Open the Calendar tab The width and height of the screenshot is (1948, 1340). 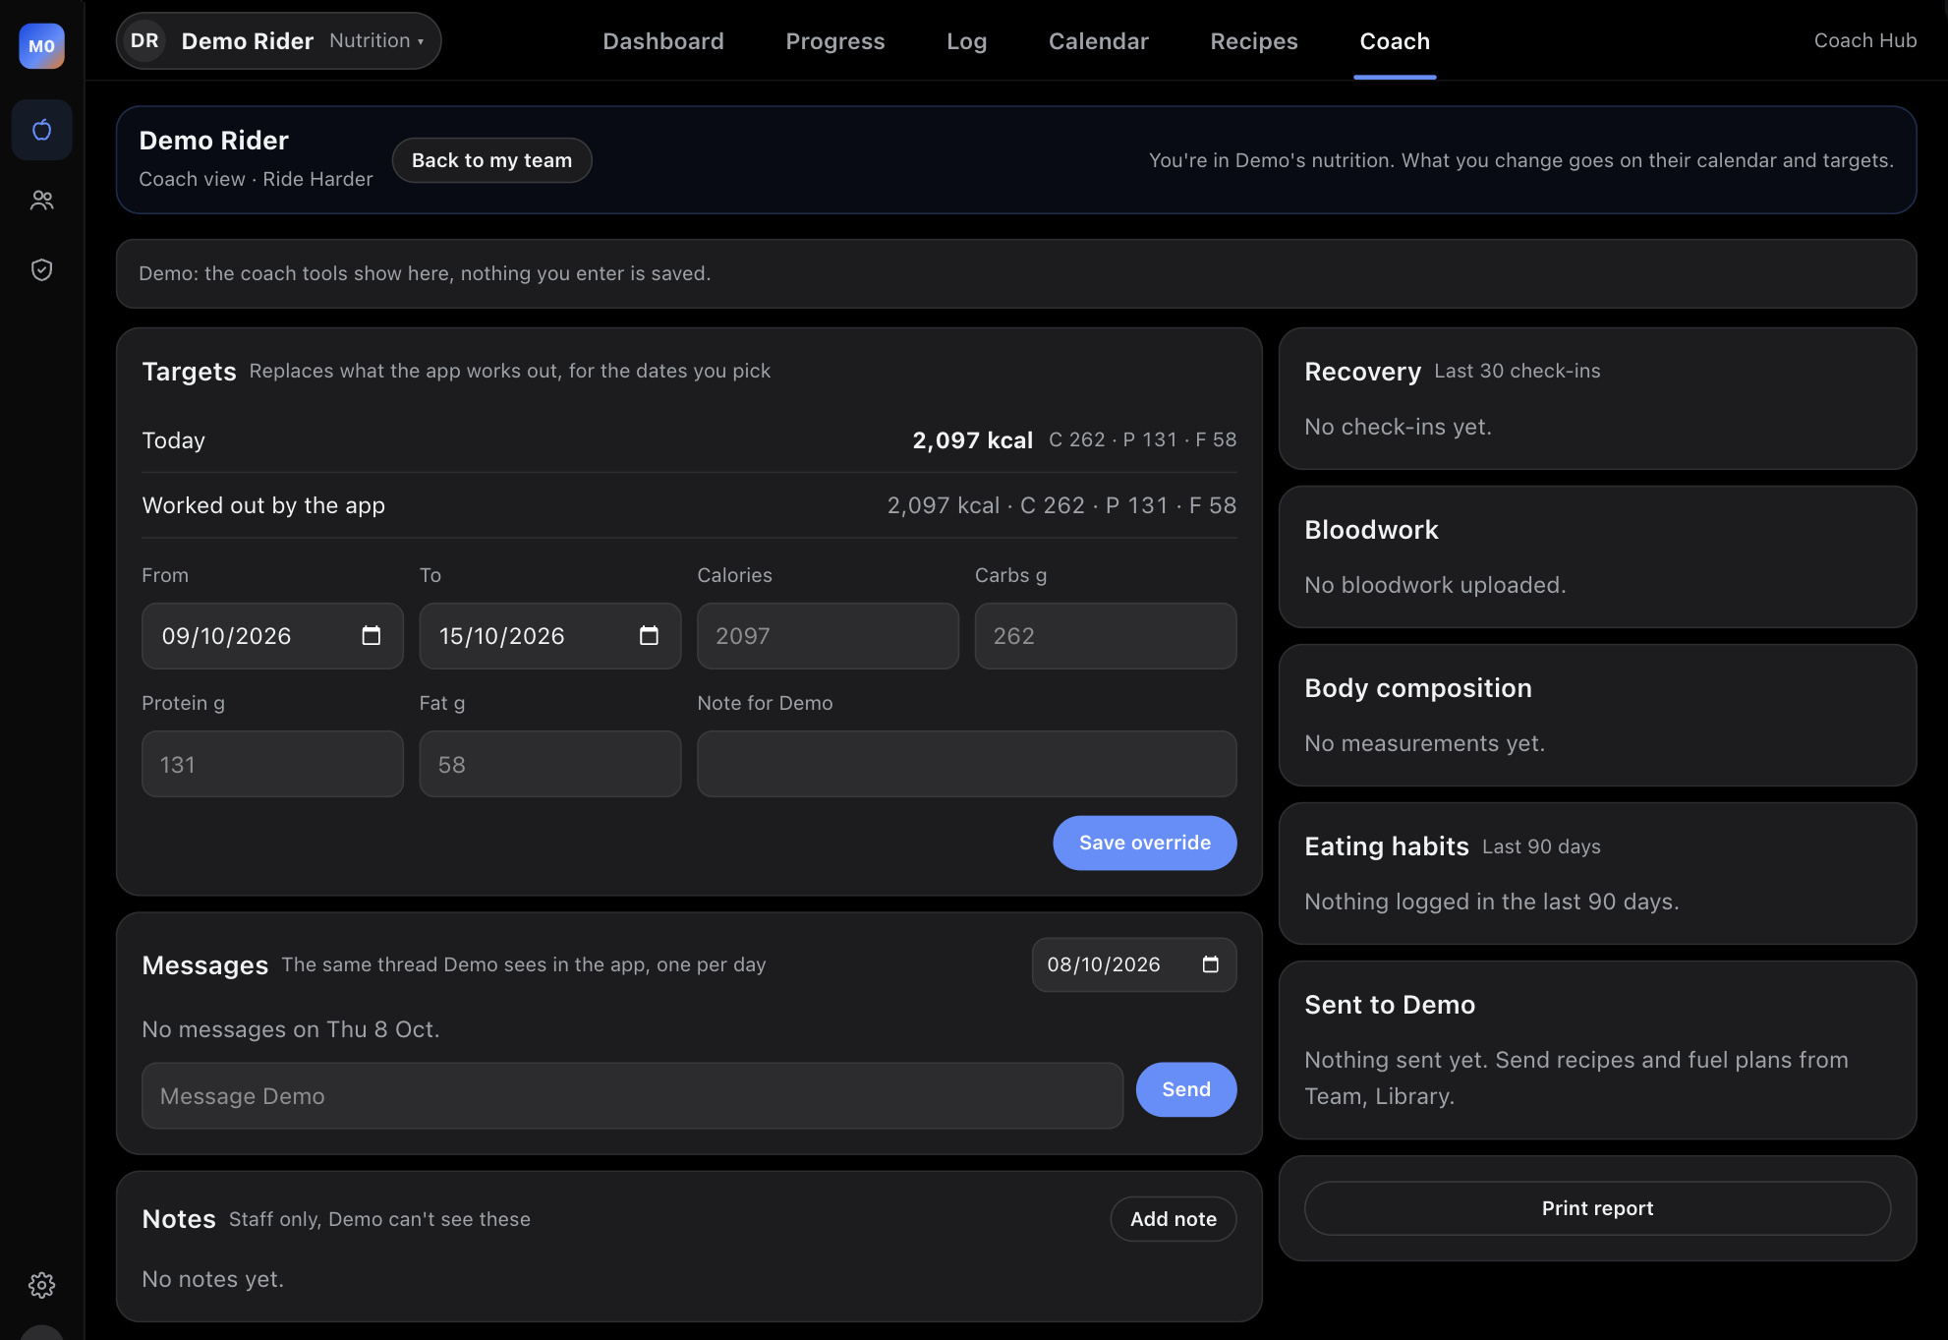coord(1099,41)
